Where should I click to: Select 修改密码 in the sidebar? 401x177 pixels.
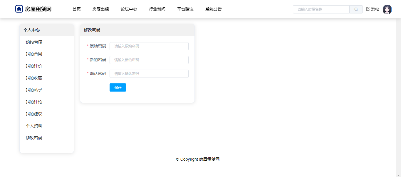point(47,138)
